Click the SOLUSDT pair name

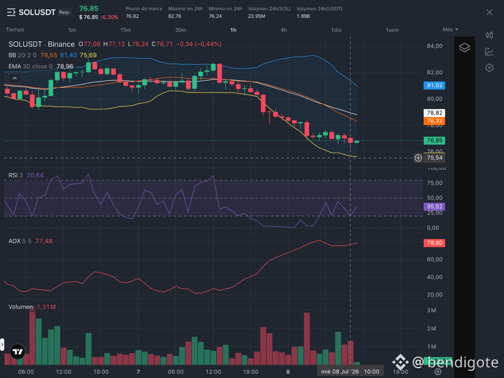[37, 13]
